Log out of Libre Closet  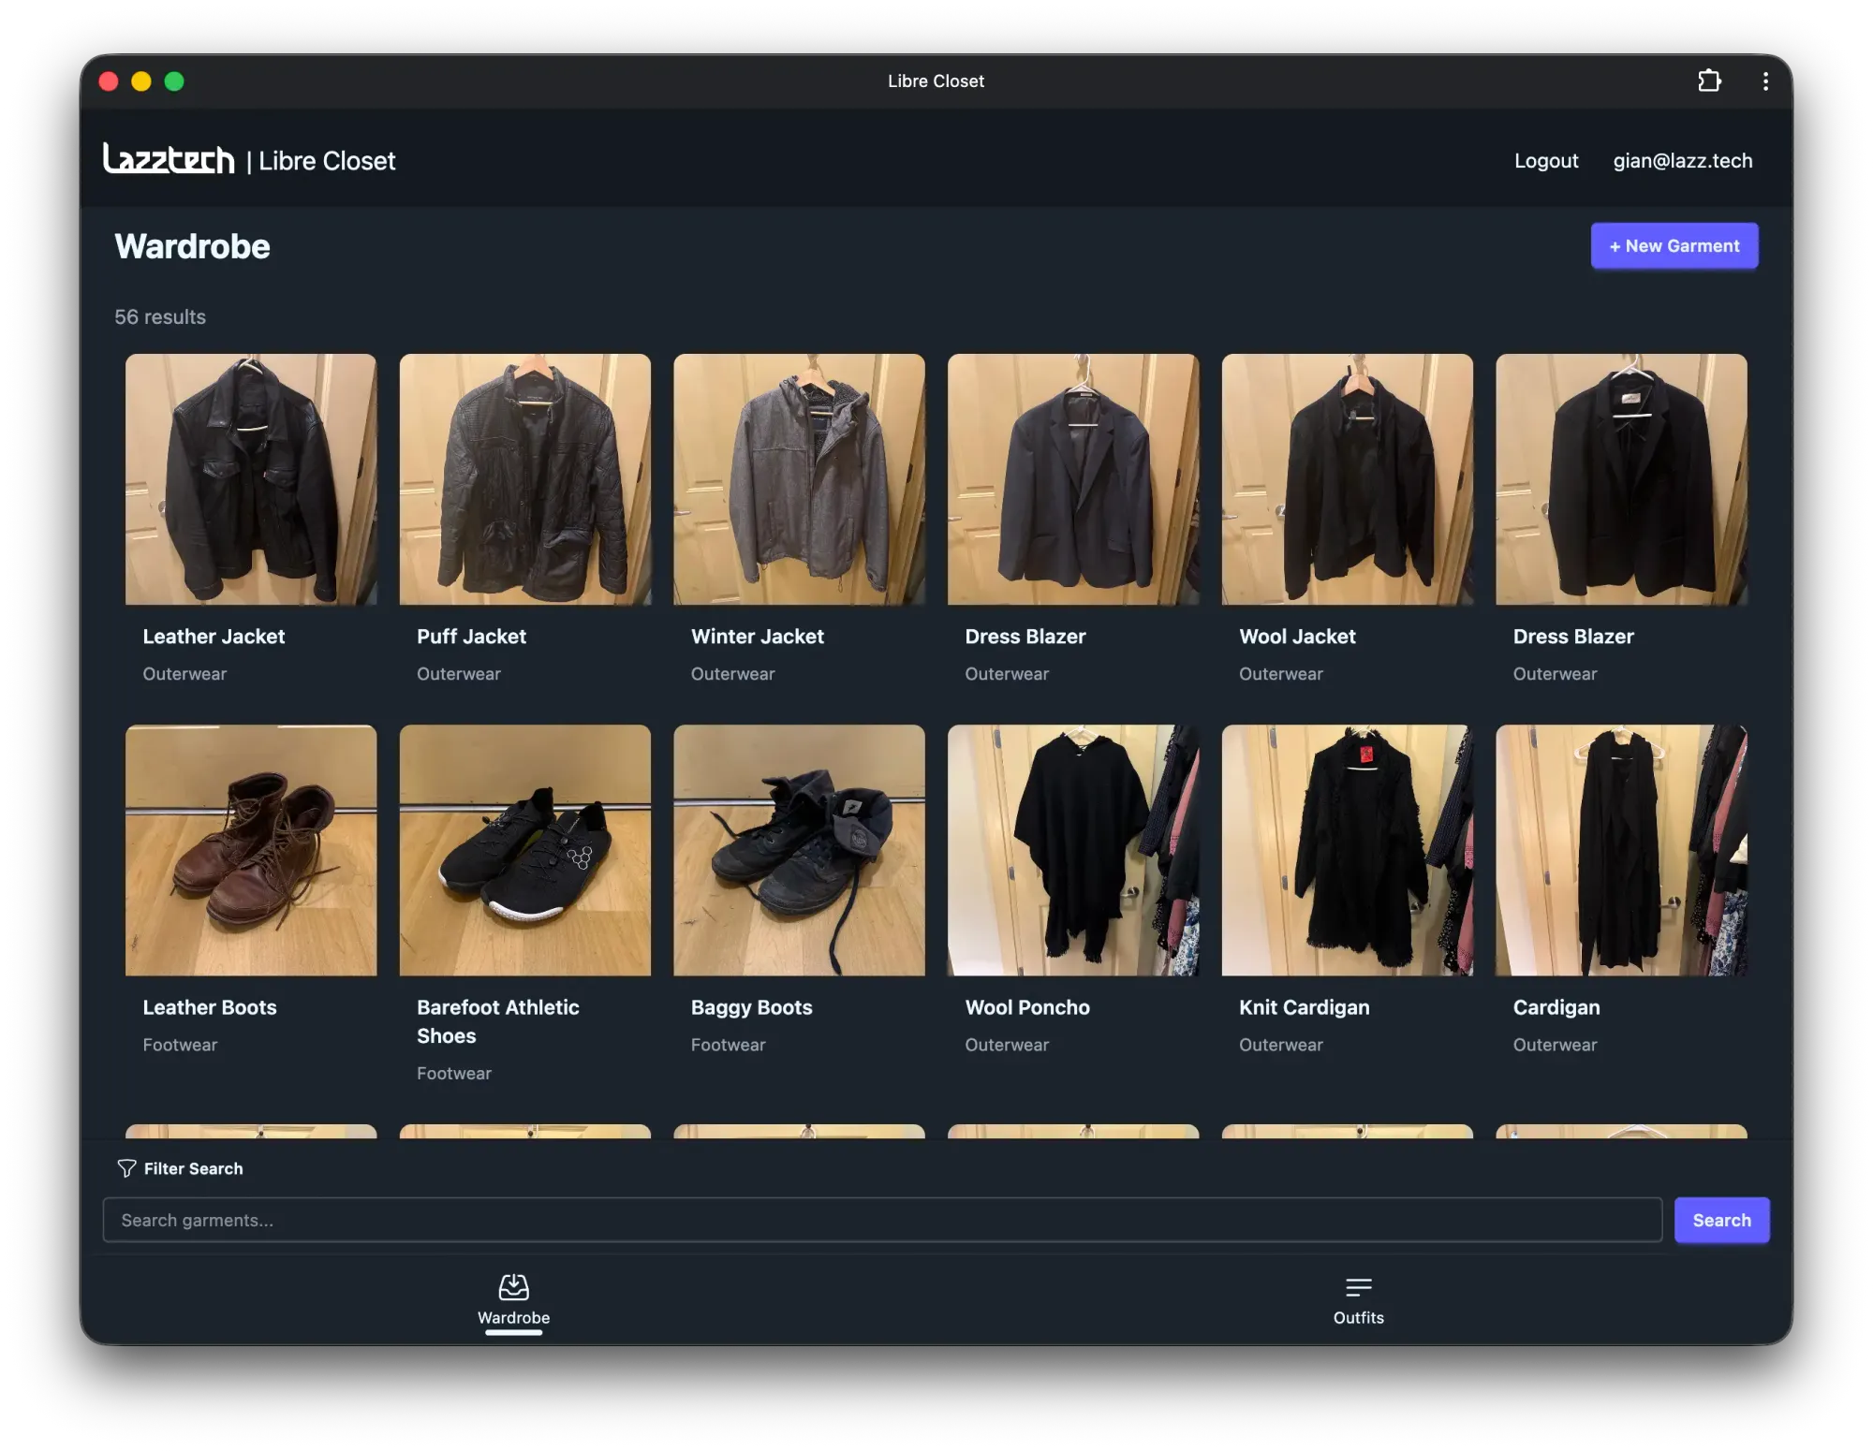coord(1545,160)
